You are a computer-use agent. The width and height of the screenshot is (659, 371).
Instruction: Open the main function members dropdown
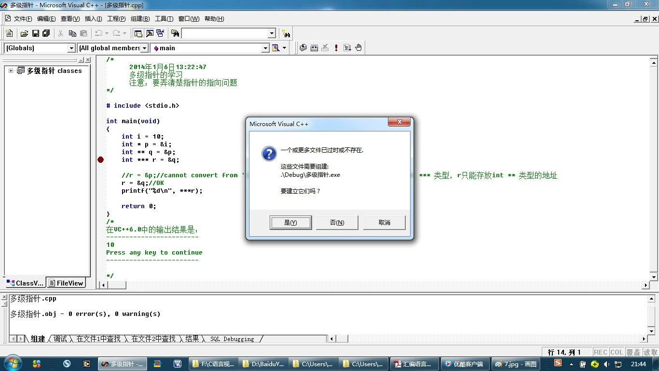265,48
